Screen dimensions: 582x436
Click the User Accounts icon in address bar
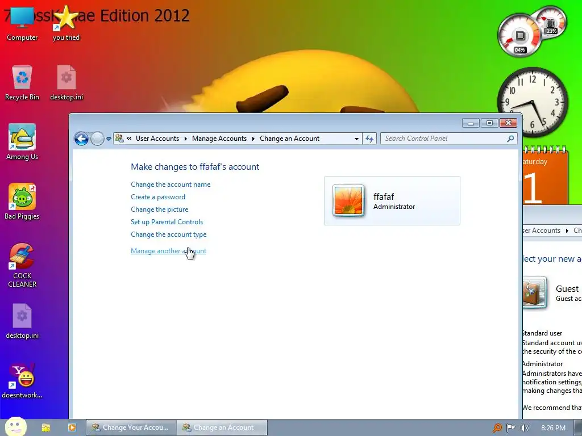119,139
